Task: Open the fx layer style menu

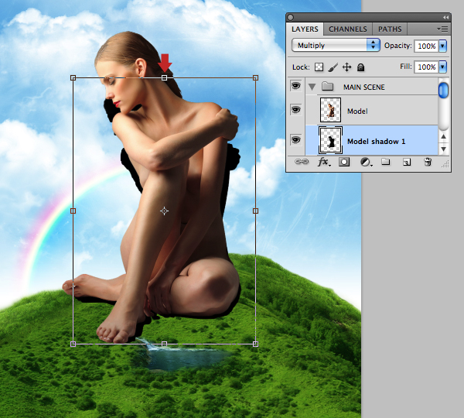Action: coord(324,162)
